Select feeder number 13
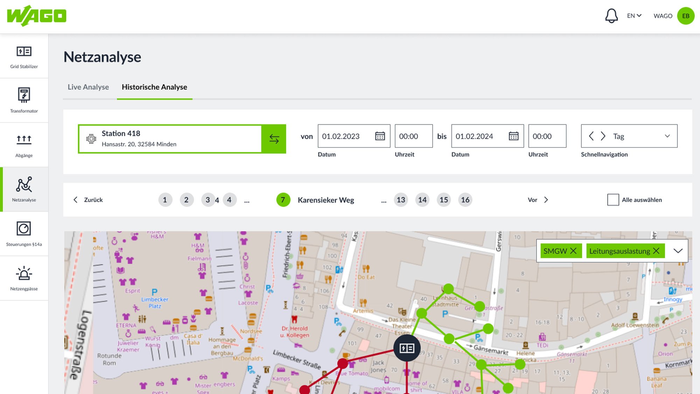Screen dimensions: 700x394 tap(401, 200)
